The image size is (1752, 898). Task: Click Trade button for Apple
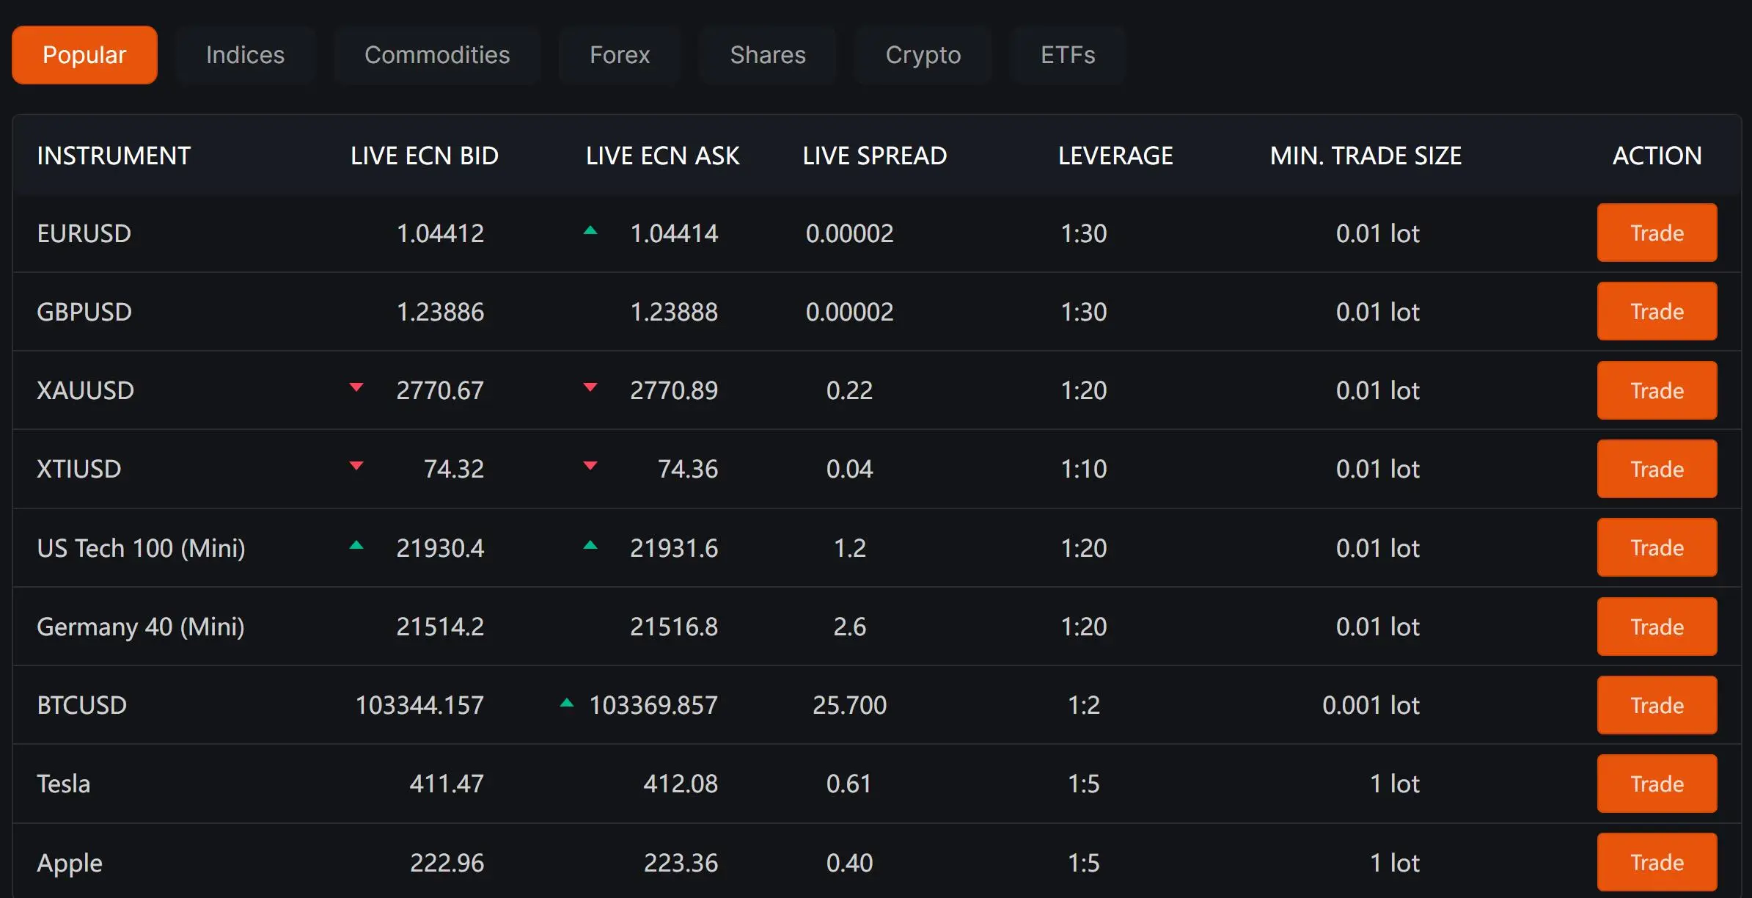[x=1657, y=863]
